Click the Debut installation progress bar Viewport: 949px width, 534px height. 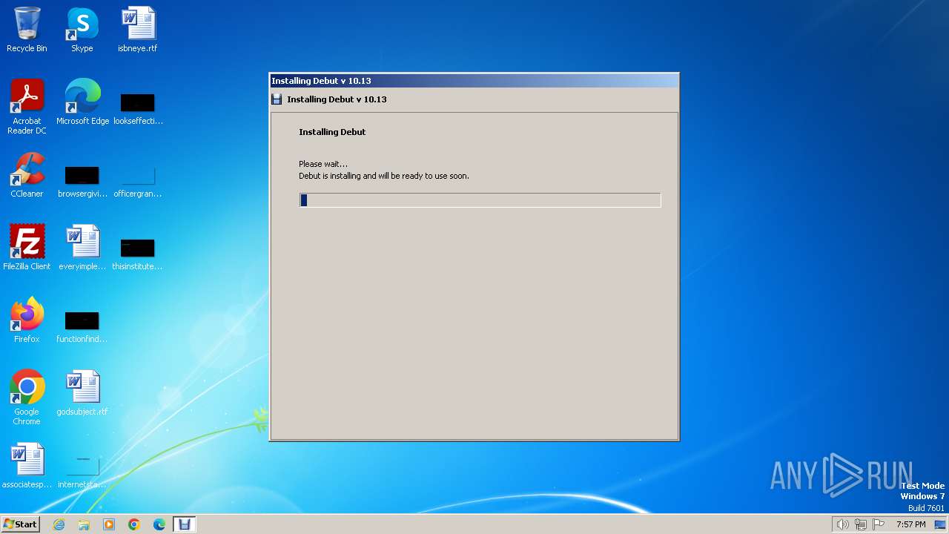click(480, 200)
